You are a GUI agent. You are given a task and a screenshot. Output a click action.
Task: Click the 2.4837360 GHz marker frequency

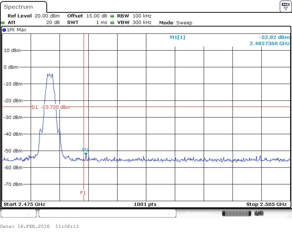pos(270,43)
